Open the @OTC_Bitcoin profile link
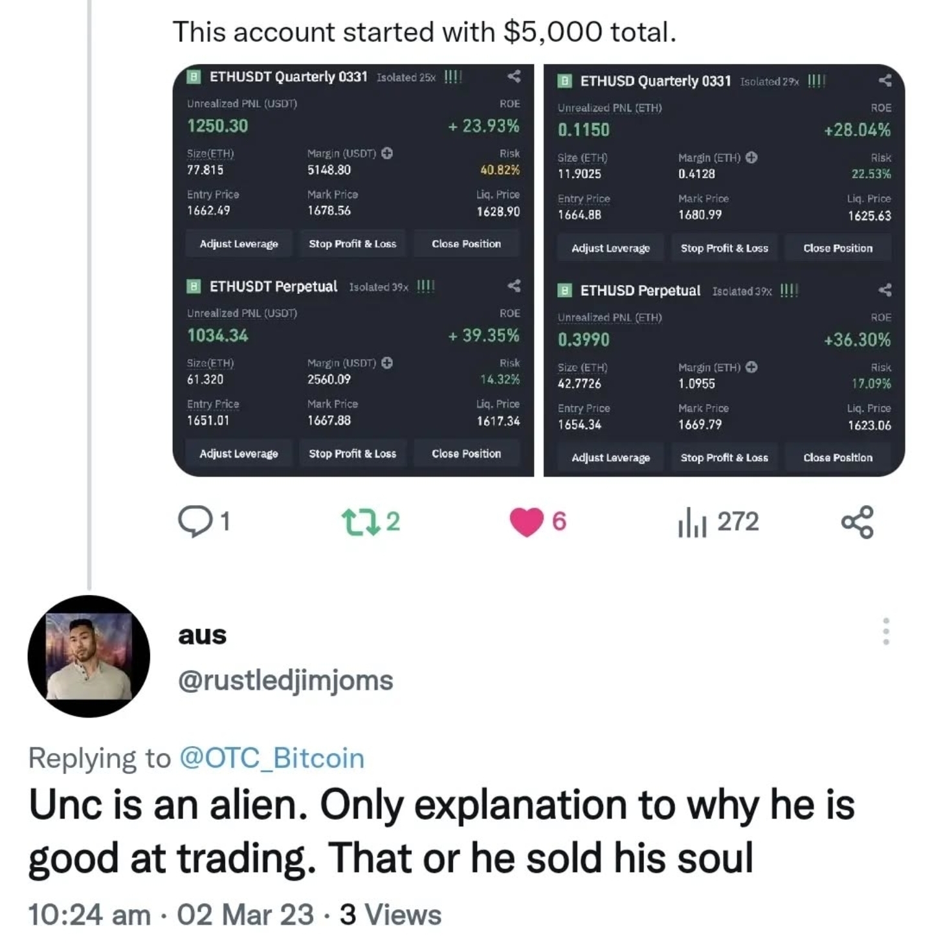Image resolution: width=932 pixels, height=950 pixels. point(271,758)
